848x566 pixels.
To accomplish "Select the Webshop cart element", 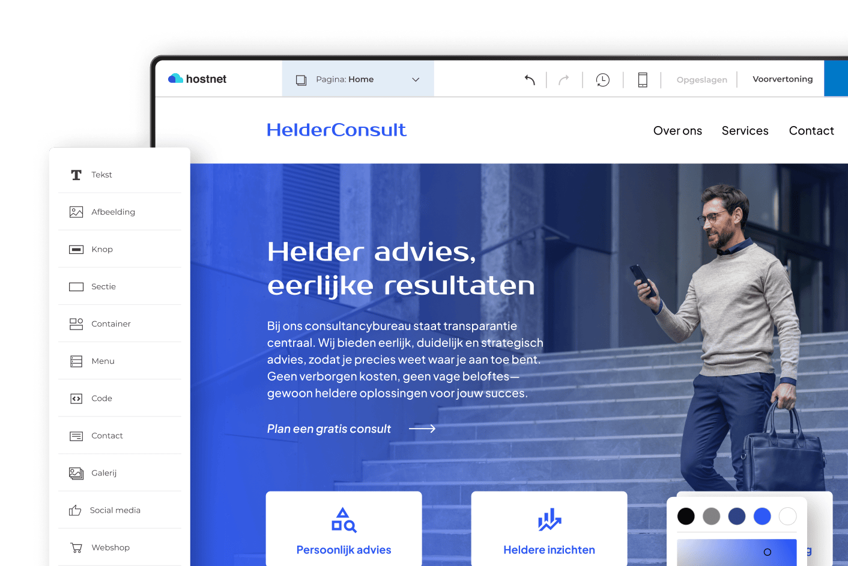I will click(x=76, y=547).
